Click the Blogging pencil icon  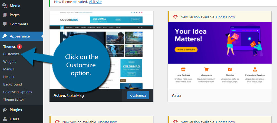tap(230, 69)
